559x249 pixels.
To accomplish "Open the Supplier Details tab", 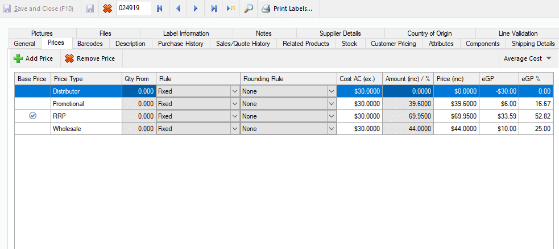I will (x=340, y=33).
